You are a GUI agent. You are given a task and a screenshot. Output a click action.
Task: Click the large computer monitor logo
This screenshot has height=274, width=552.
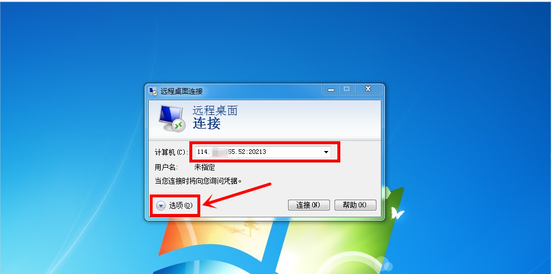coord(171,118)
